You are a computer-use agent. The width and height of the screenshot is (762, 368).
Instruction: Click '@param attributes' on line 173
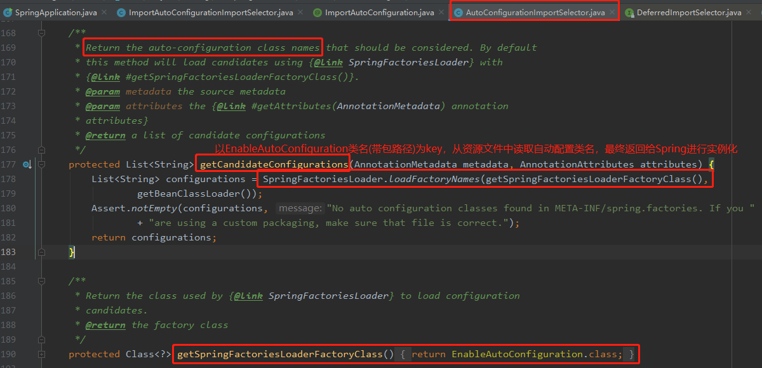point(134,106)
